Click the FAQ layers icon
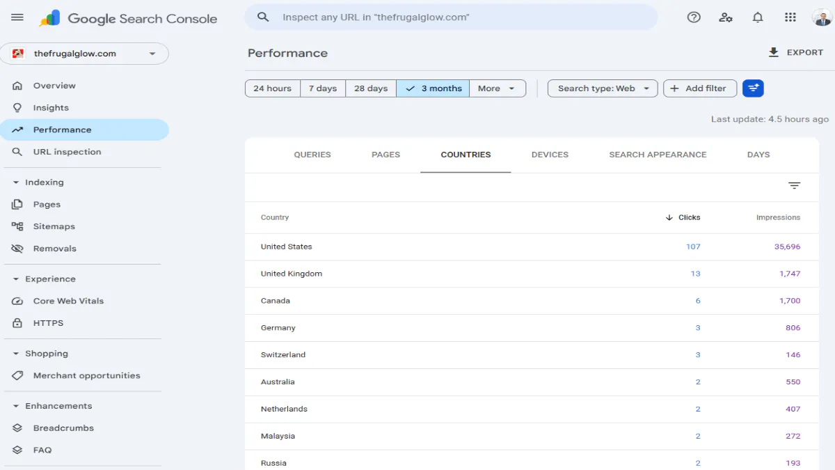Image resolution: width=835 pixels, height=470 pixels. coord(17,450)
